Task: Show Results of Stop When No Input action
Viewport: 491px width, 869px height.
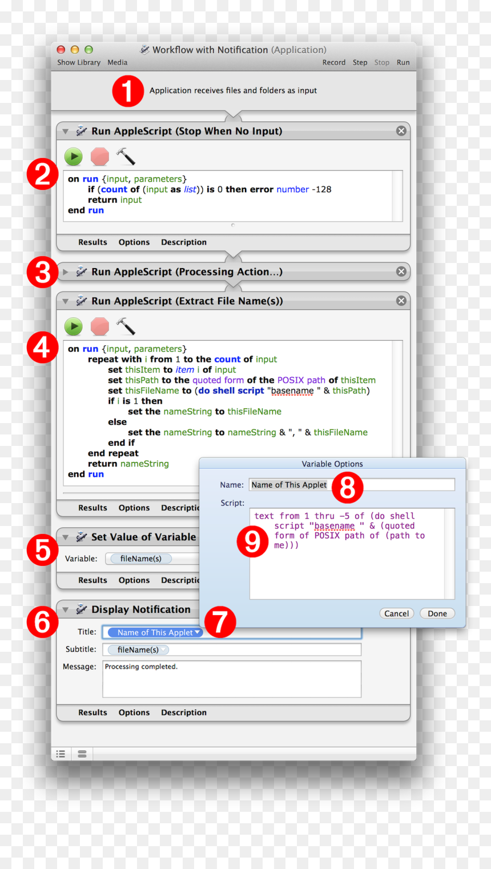Action: 92,242
